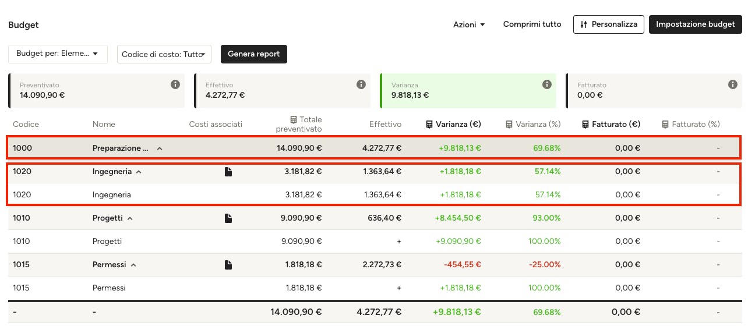Click the calculator icon beside Totale preventivato
This screenshot has height=333, width=748.
(x=294, y=119)
